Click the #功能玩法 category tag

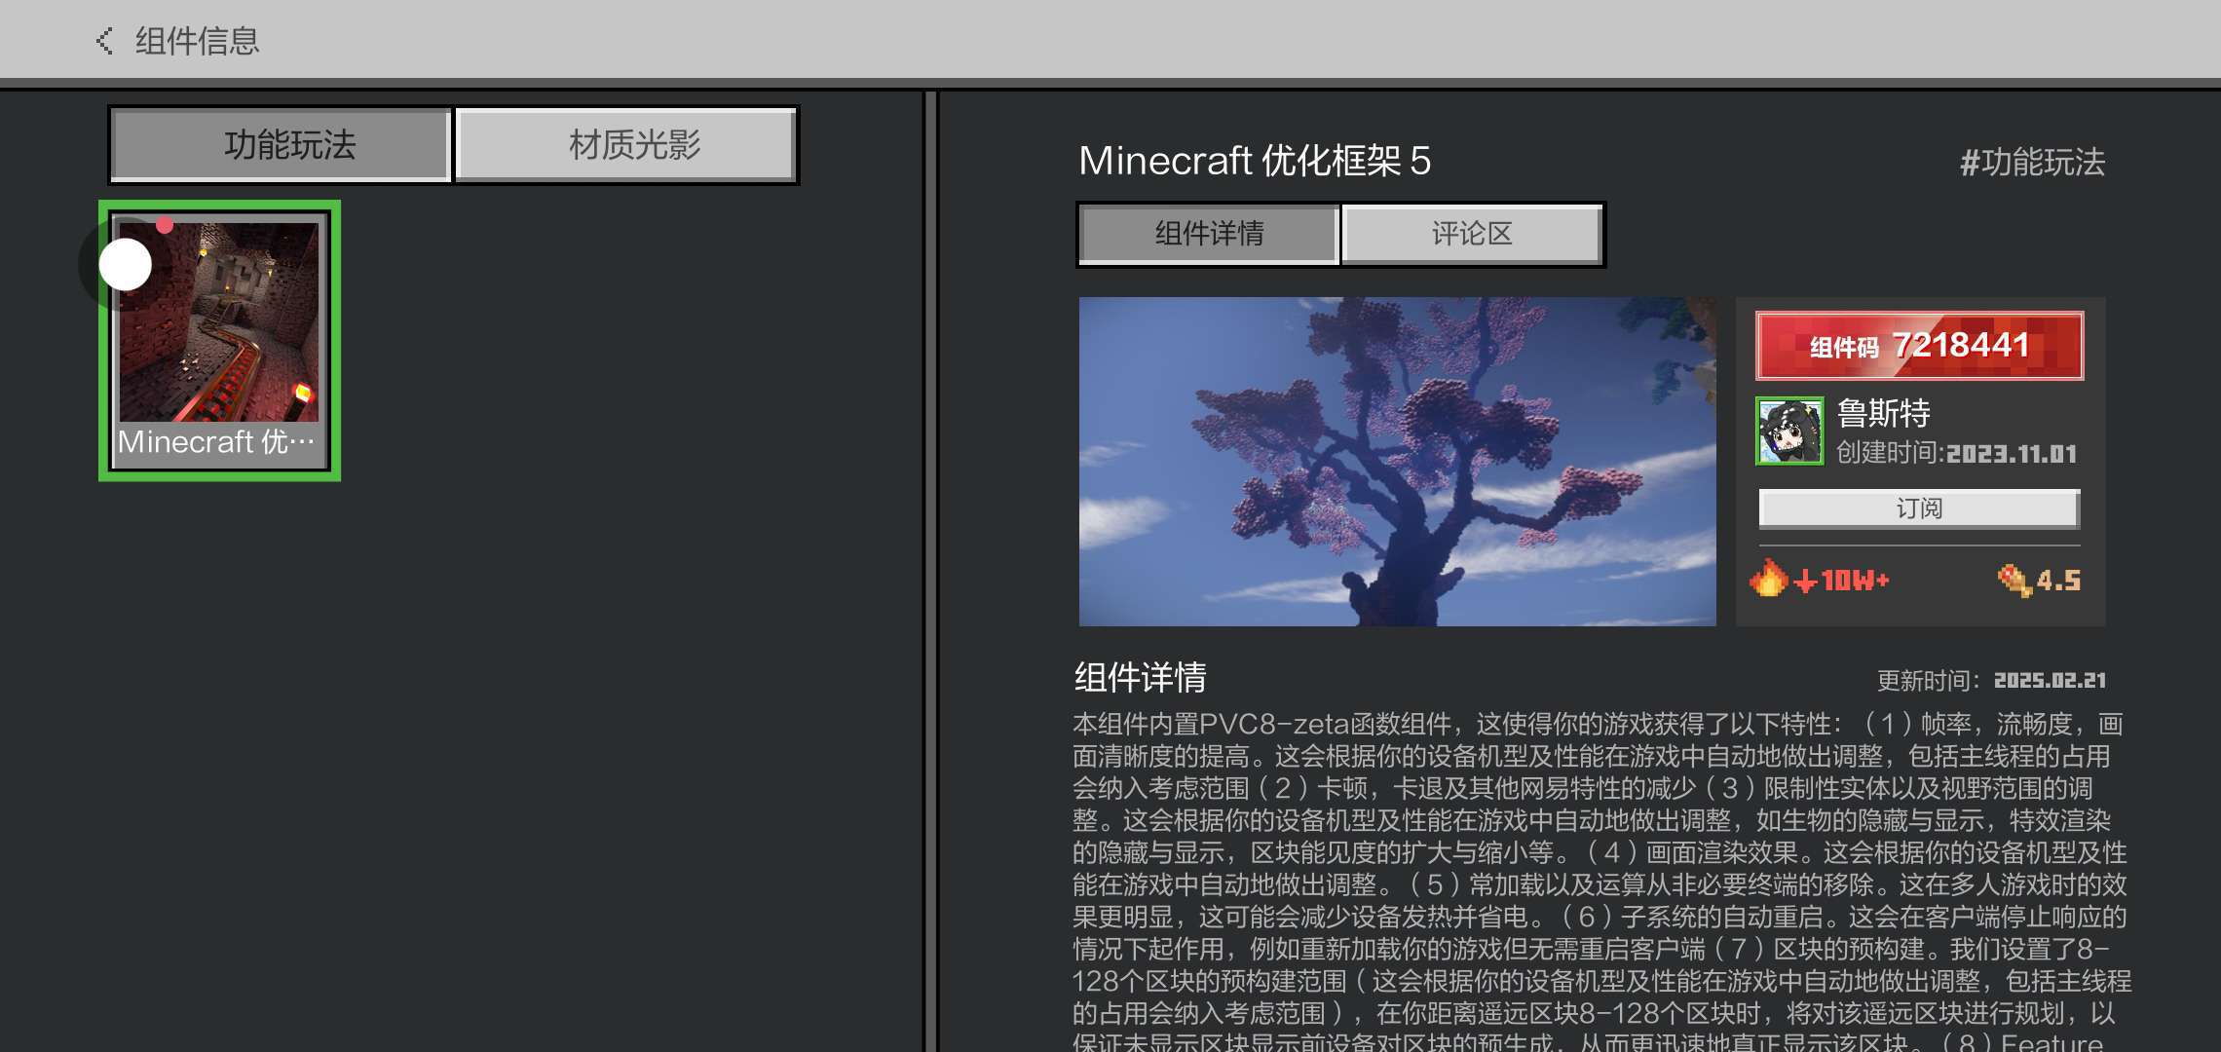pyautogui.click(x=2032, y=162)
